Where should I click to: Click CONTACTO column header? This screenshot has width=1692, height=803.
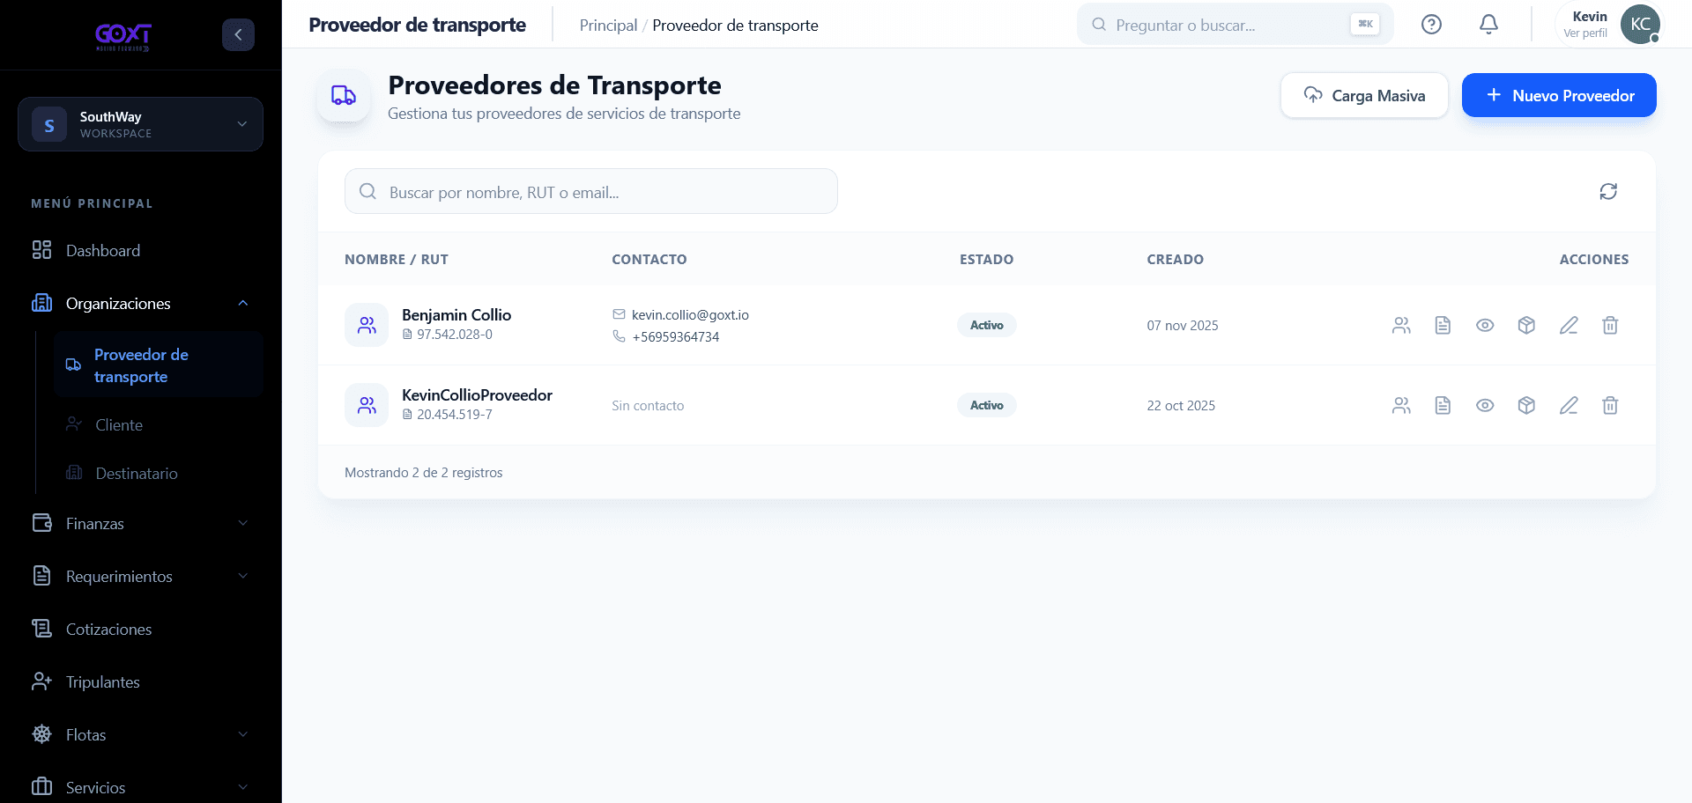pos(649,260)
